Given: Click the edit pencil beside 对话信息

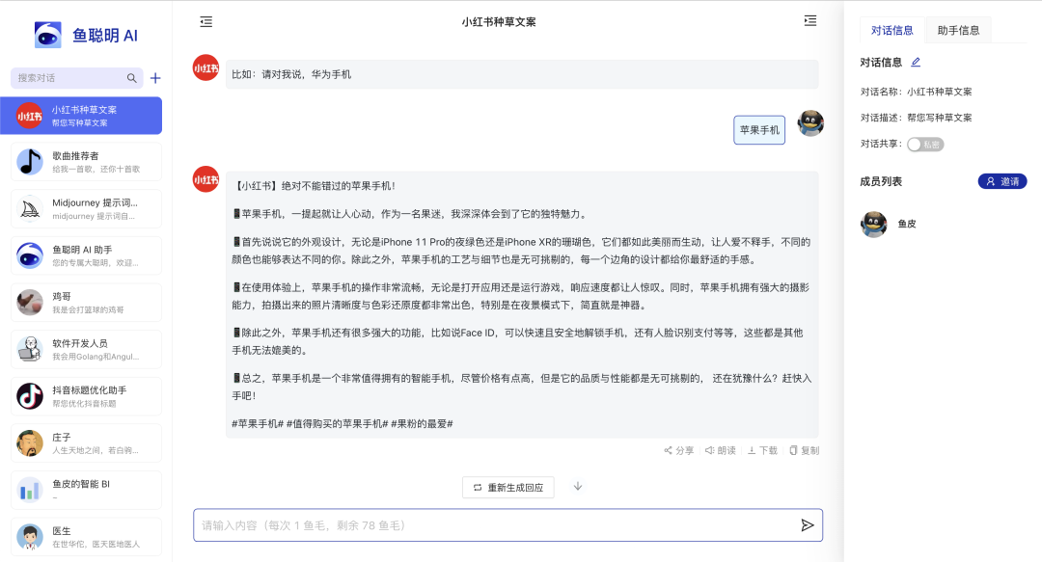Looking at the screenshot, I should 916,63.
